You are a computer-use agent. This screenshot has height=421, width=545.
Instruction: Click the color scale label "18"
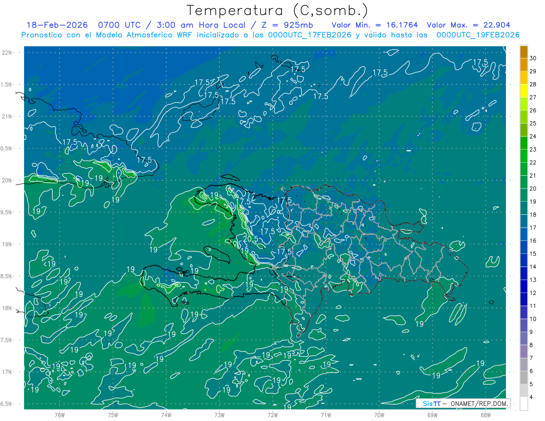tap(533, 215)
